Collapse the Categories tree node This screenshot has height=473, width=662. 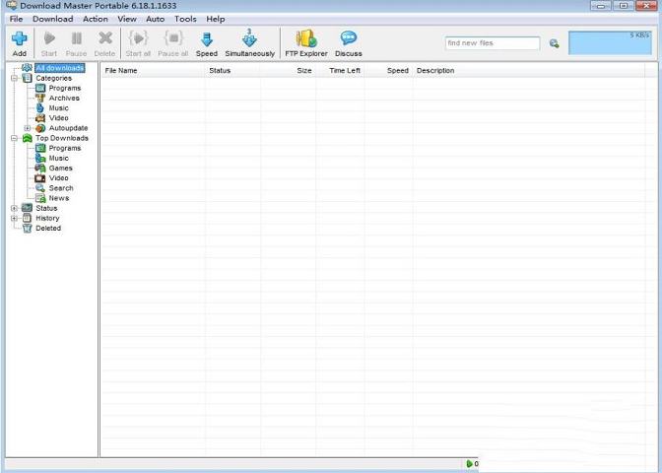click(x=14, y=78)
